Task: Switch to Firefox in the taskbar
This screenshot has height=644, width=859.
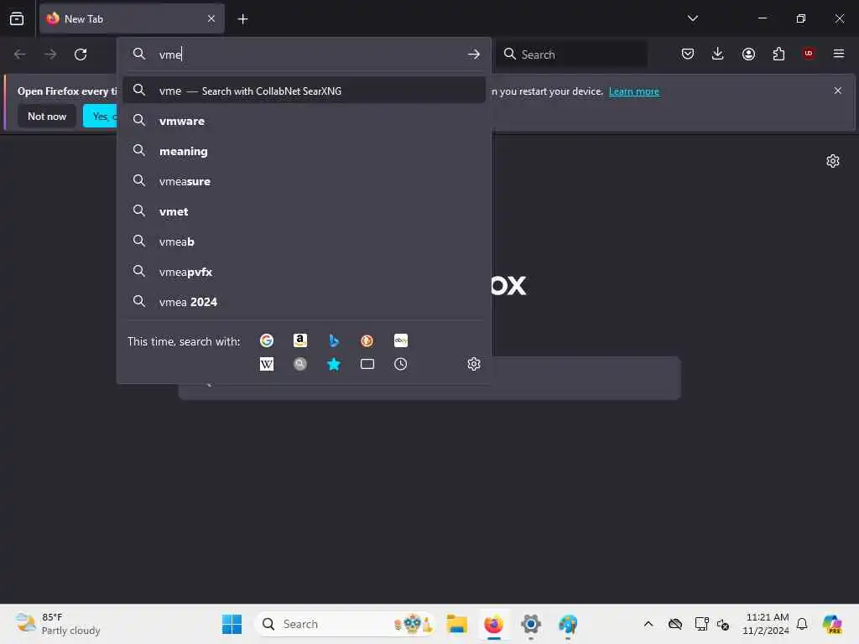Action: pos(493,624)
